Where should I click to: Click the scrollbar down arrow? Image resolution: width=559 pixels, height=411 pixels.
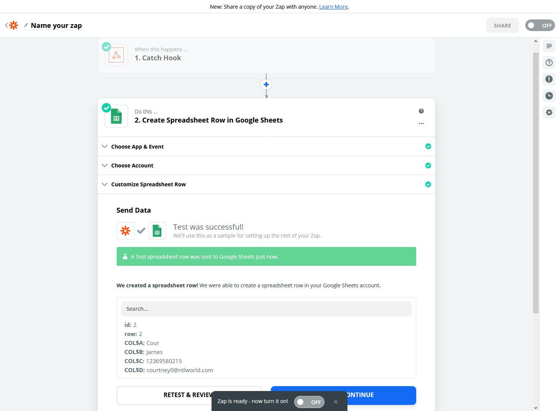(x=536, y=408)
